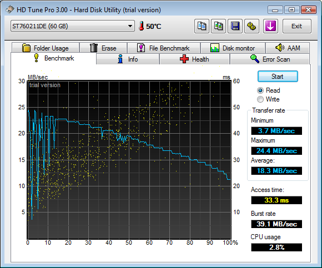Click the 100% mark on x-axis

230,243
